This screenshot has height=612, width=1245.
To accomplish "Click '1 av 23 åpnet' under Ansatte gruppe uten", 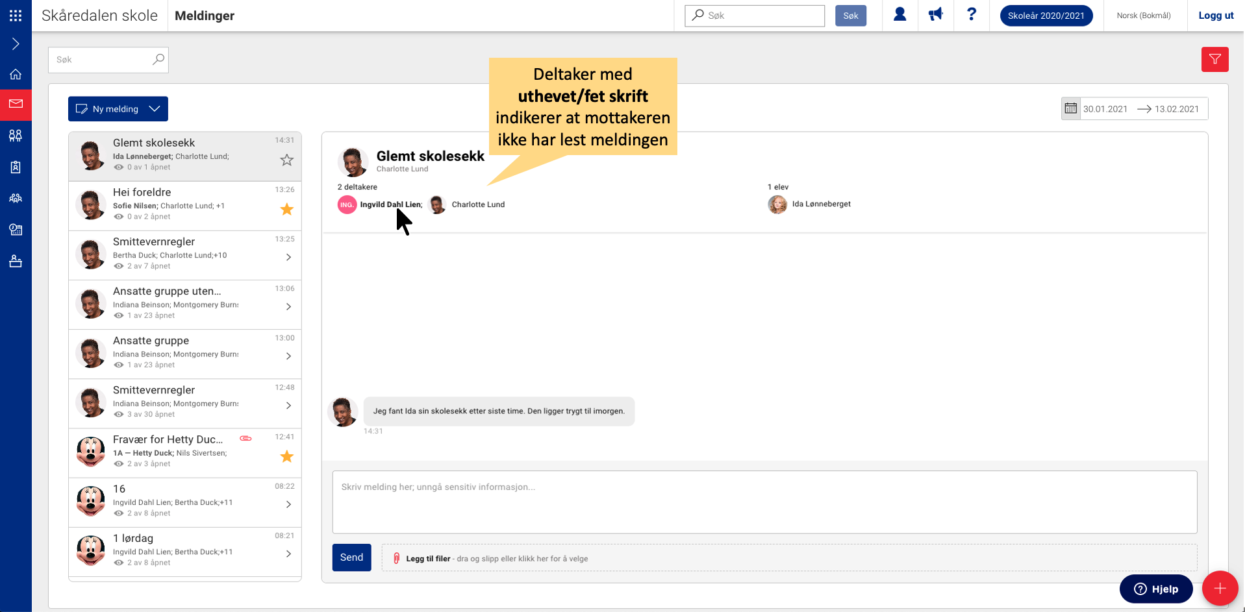I will pos(151,315).
